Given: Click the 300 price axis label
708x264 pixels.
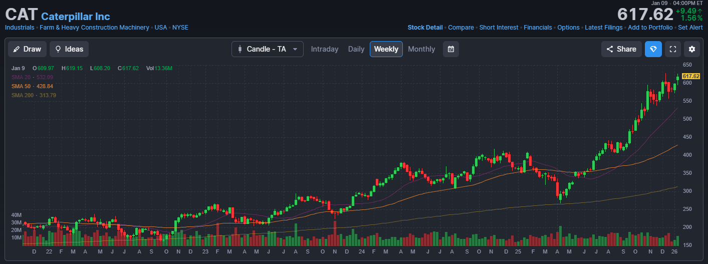Looking at the screenshot, I should pos(687,191).
